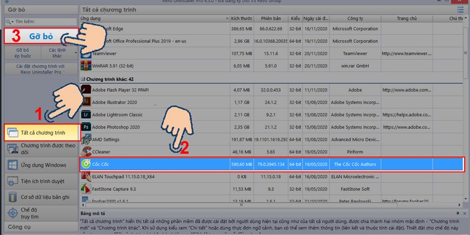Open Ứng dụng Windows section
This screenshot has height=235, width=470.
tap(41, 165)
